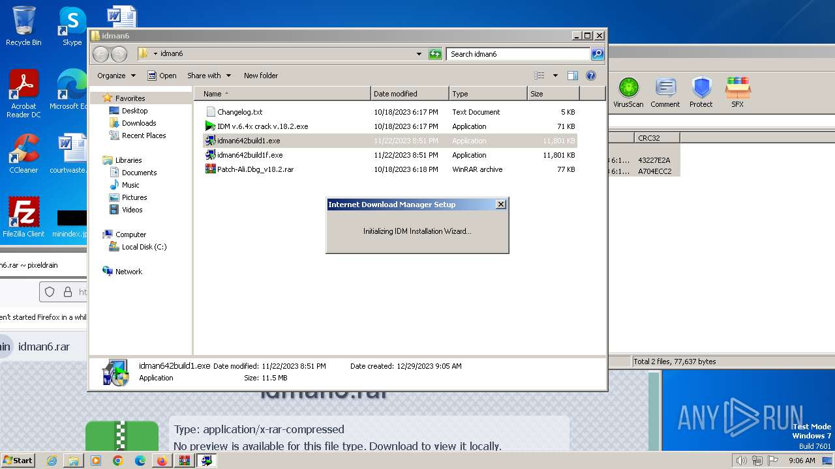
Task: Open Videos library in navigation pane
Action: 132,210
